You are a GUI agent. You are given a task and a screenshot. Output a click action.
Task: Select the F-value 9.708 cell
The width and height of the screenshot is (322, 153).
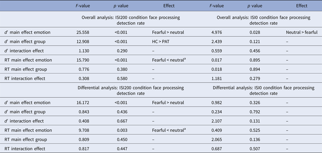click(x=84, y=130)
